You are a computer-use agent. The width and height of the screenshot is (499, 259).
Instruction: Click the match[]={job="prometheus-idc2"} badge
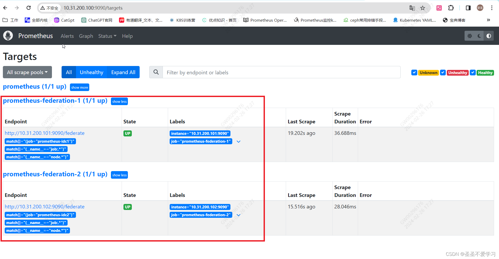click(40, 215)
